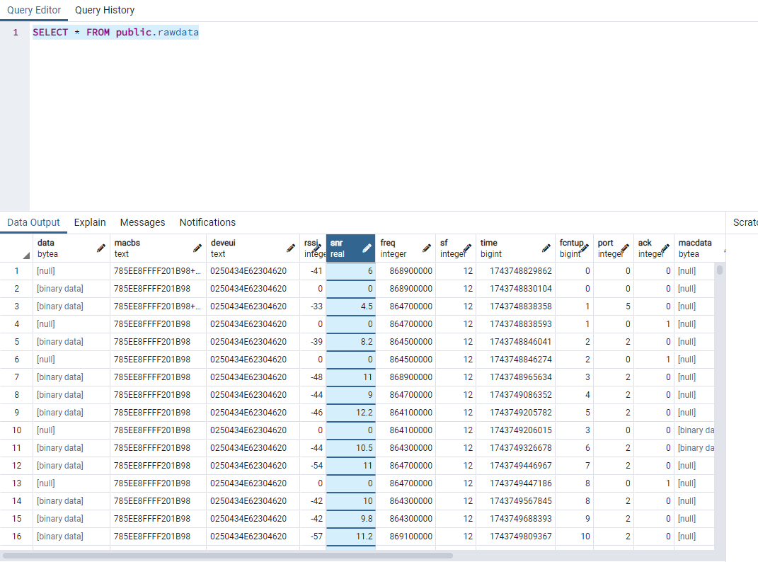Click the edit pencil icon in fcntup column header

point(585,248)
